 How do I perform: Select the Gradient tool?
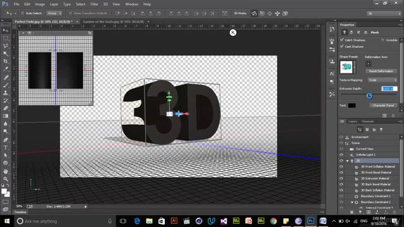point(6,116)
